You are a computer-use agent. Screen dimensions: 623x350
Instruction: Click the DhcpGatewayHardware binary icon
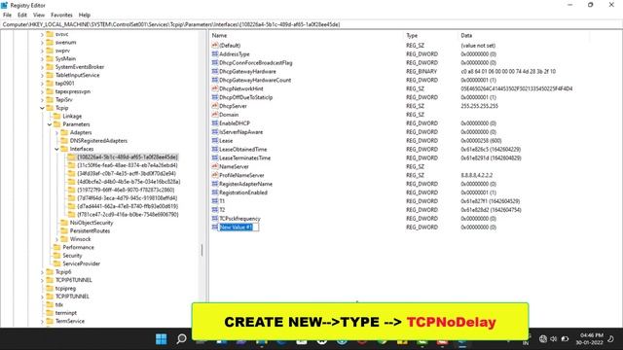point(215,71)
